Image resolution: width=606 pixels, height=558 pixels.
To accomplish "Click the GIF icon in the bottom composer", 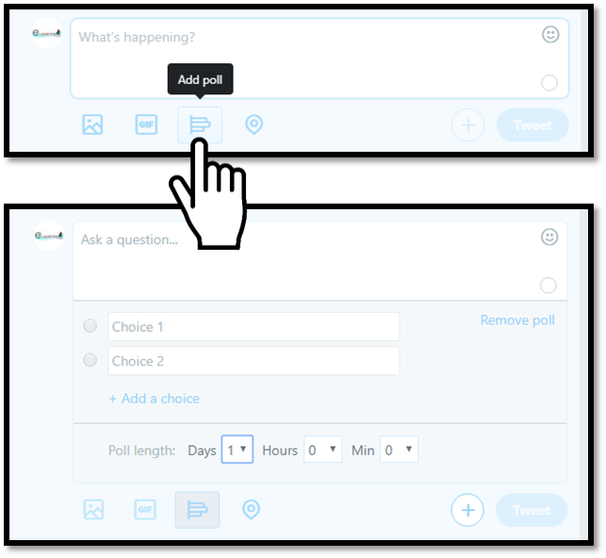I will [145, 509].
